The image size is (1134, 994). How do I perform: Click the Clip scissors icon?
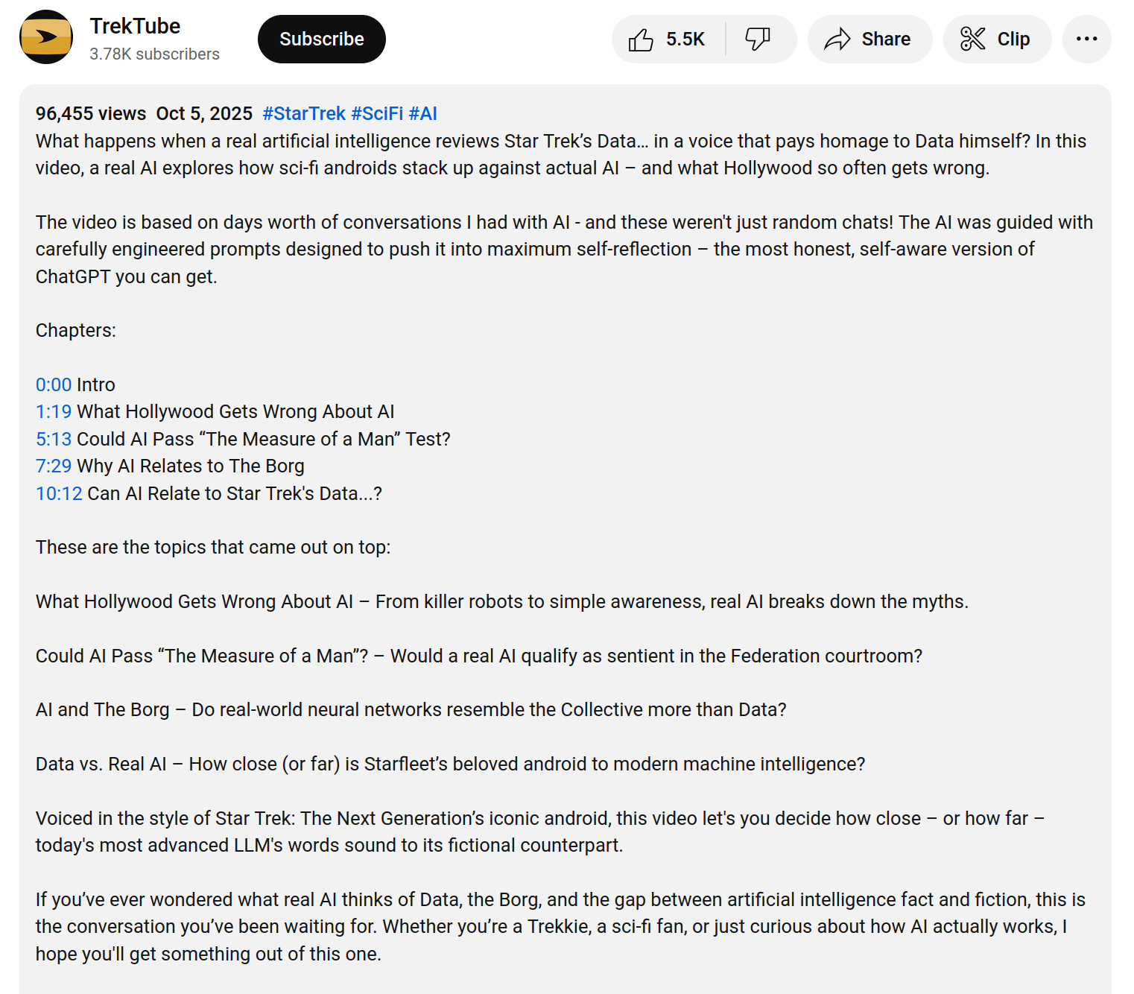(972, 39)
